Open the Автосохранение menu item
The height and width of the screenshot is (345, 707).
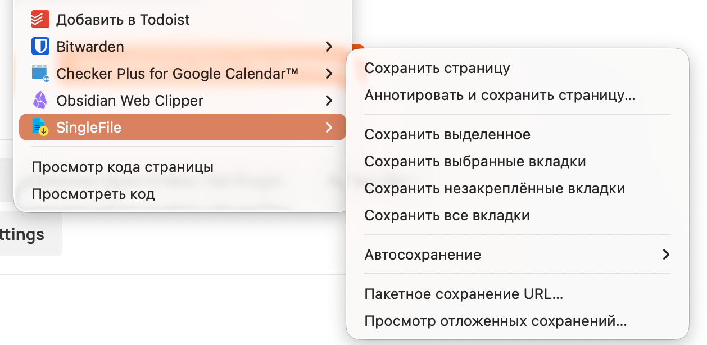click(518, 255)
